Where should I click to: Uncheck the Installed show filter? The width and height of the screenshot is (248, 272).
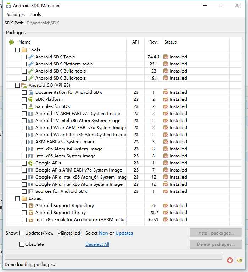pyautogui.click(x=59, y=233)
